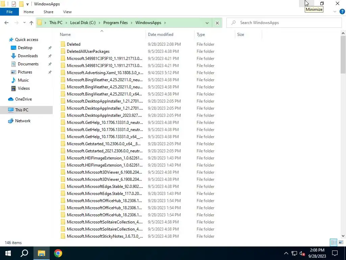
Task: Go up one folder level arrow
Action: [x=31, y=23]
